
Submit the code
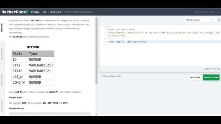(x=211, y=77)
